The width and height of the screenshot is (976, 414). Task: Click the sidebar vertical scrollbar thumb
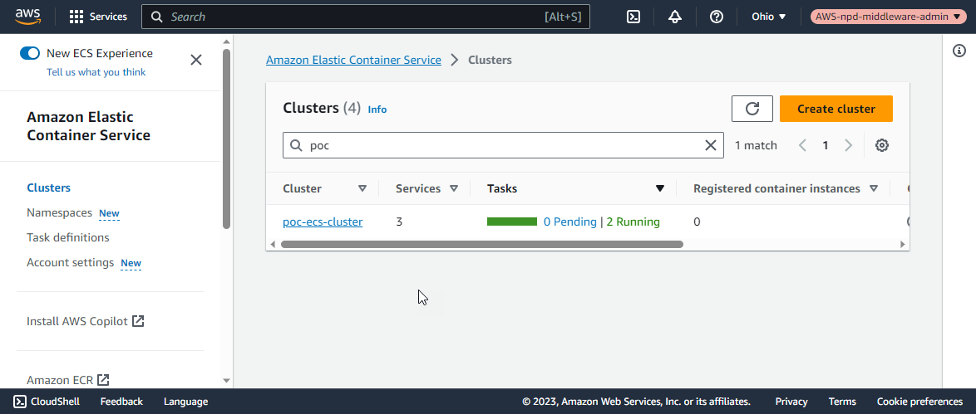point(227,139)
